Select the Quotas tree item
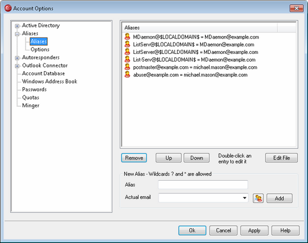Image resolution: width=308 pixels, height=243 pixels. pos(31,97)
